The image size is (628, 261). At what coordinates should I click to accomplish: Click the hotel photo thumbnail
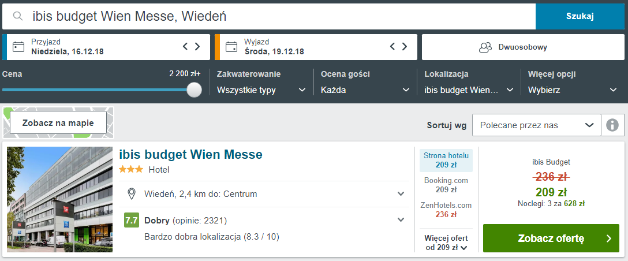click(x=60, y=200)
